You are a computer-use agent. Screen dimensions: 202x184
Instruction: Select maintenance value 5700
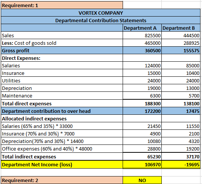click(x=181, y=96)
